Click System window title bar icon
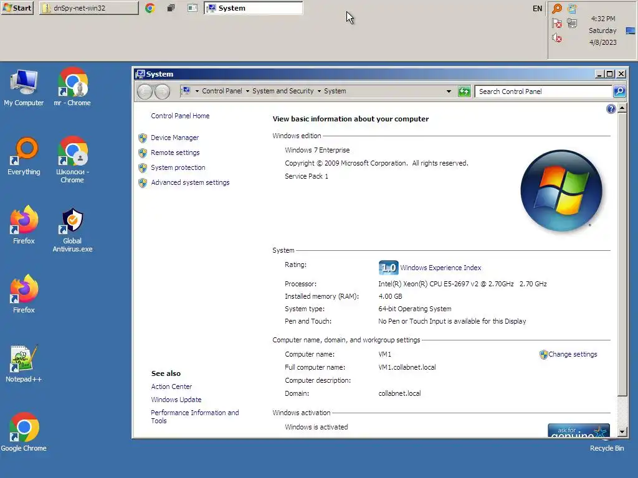The image size is (638, 478). pyautogui.click(x=140, y=74)
